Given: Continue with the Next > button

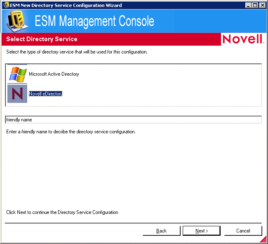Looking at the screenshot, I should 202,231.
